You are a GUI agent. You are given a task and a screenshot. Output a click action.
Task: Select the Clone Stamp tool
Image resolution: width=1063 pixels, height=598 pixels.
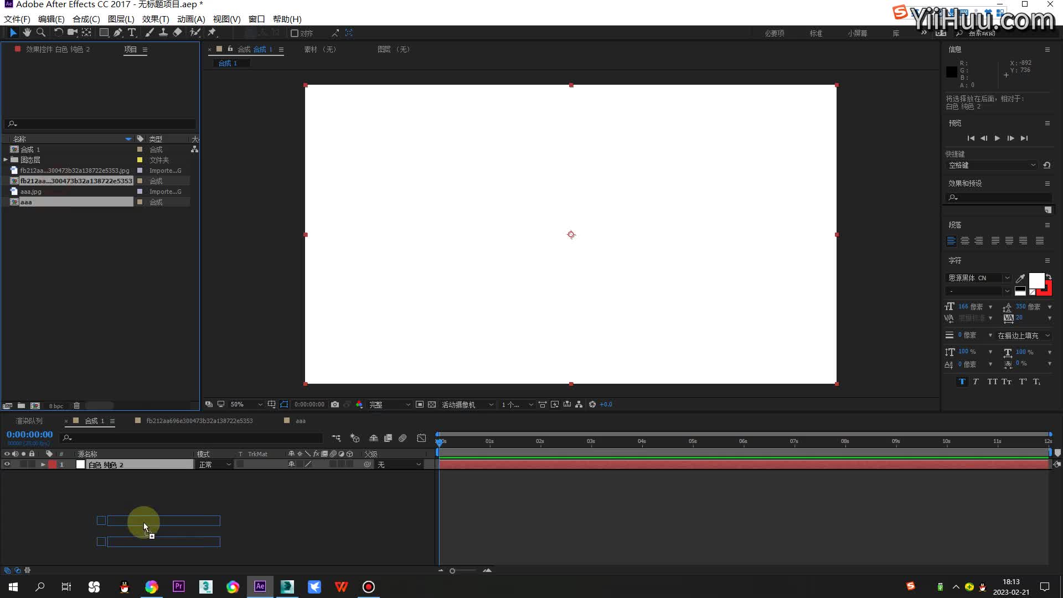[x=163, y=33]
